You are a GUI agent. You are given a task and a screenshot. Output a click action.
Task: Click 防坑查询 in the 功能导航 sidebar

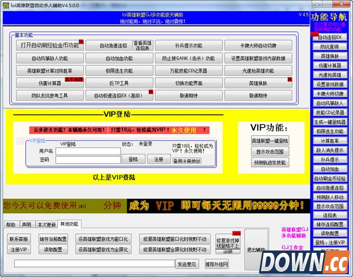[x=330, y=47]
